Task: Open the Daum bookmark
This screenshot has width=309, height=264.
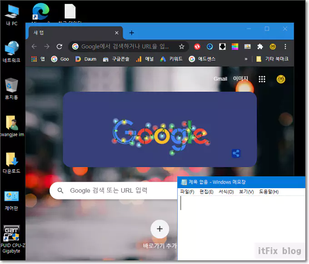Action: pos(86,59)
